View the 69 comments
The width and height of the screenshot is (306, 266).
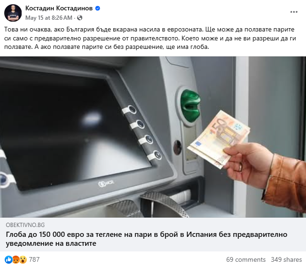tap(246, 259)
